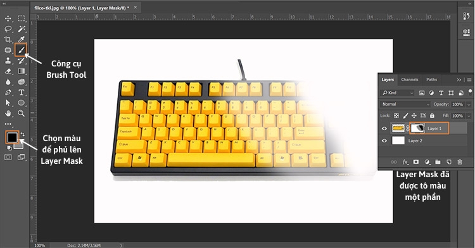
Task: Choose the Lasso tool
Action: 8,28
